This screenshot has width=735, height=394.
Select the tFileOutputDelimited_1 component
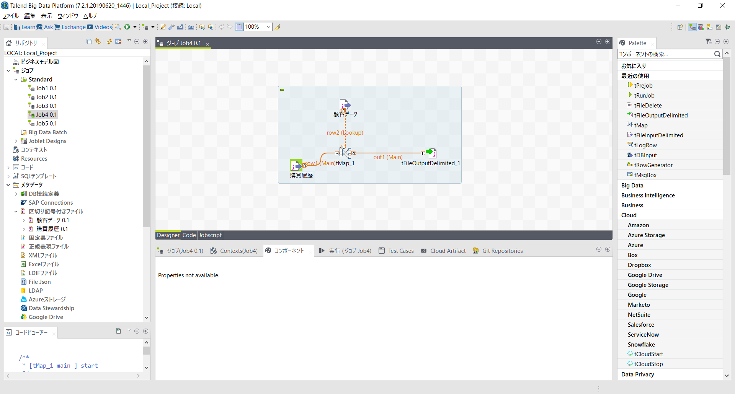tap(431, 153)
